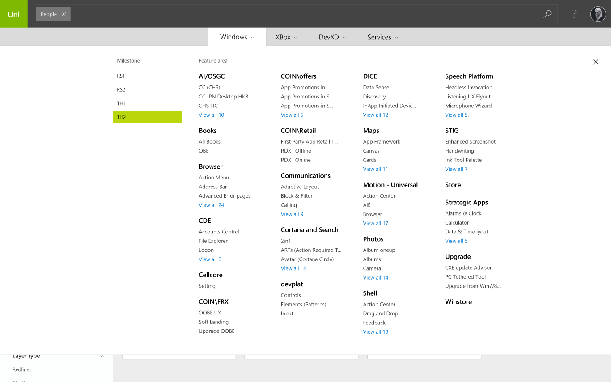Remove the People search tag
This screenshot has width=611, height=382.
click(64, 14)
